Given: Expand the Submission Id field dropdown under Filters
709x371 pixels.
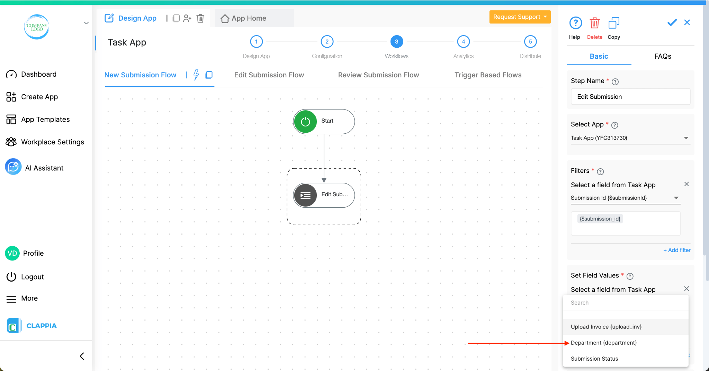Looking at the screenshot, I should tap(676, 198).
